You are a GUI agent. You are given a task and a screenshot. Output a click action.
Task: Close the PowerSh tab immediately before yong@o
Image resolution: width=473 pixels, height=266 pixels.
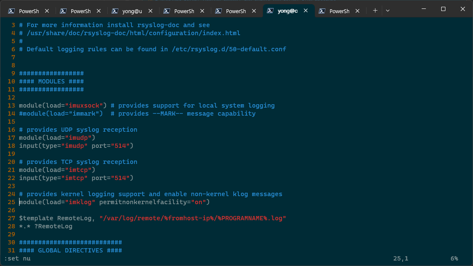point(254,11)
